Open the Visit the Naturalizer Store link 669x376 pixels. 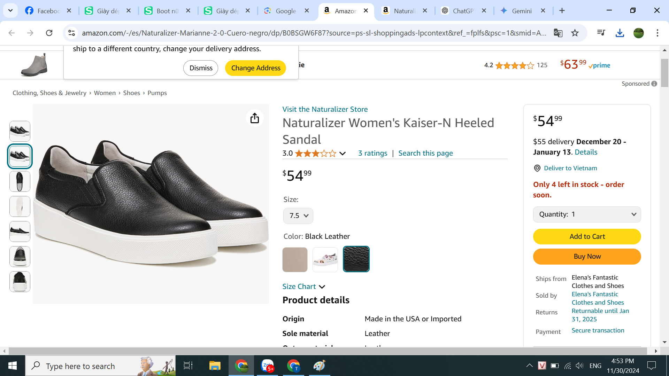pos(325,109)
